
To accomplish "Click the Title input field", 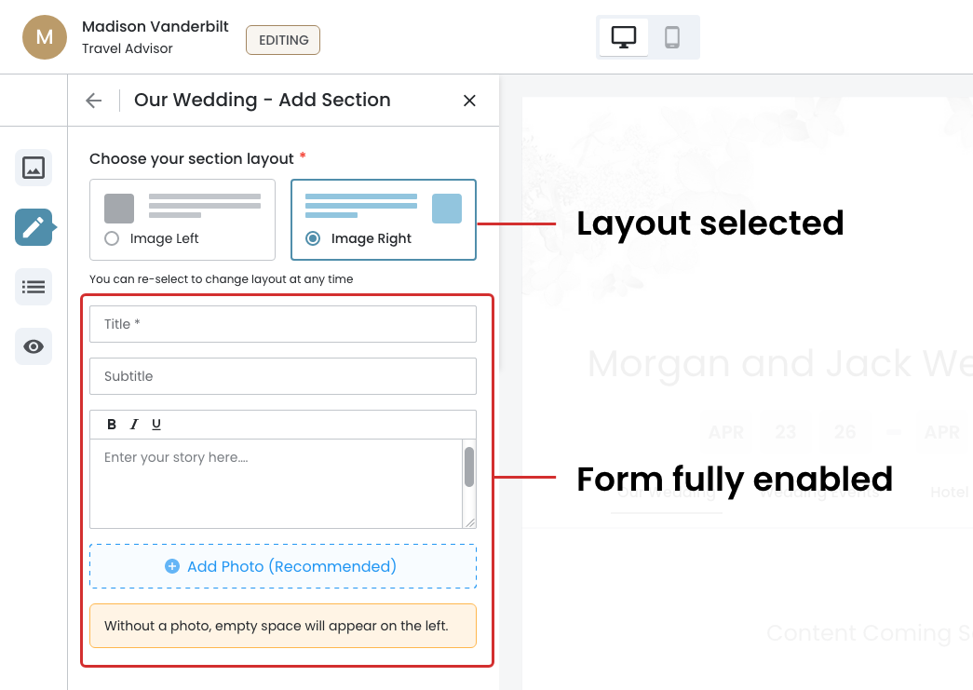I will pos(283,324).
